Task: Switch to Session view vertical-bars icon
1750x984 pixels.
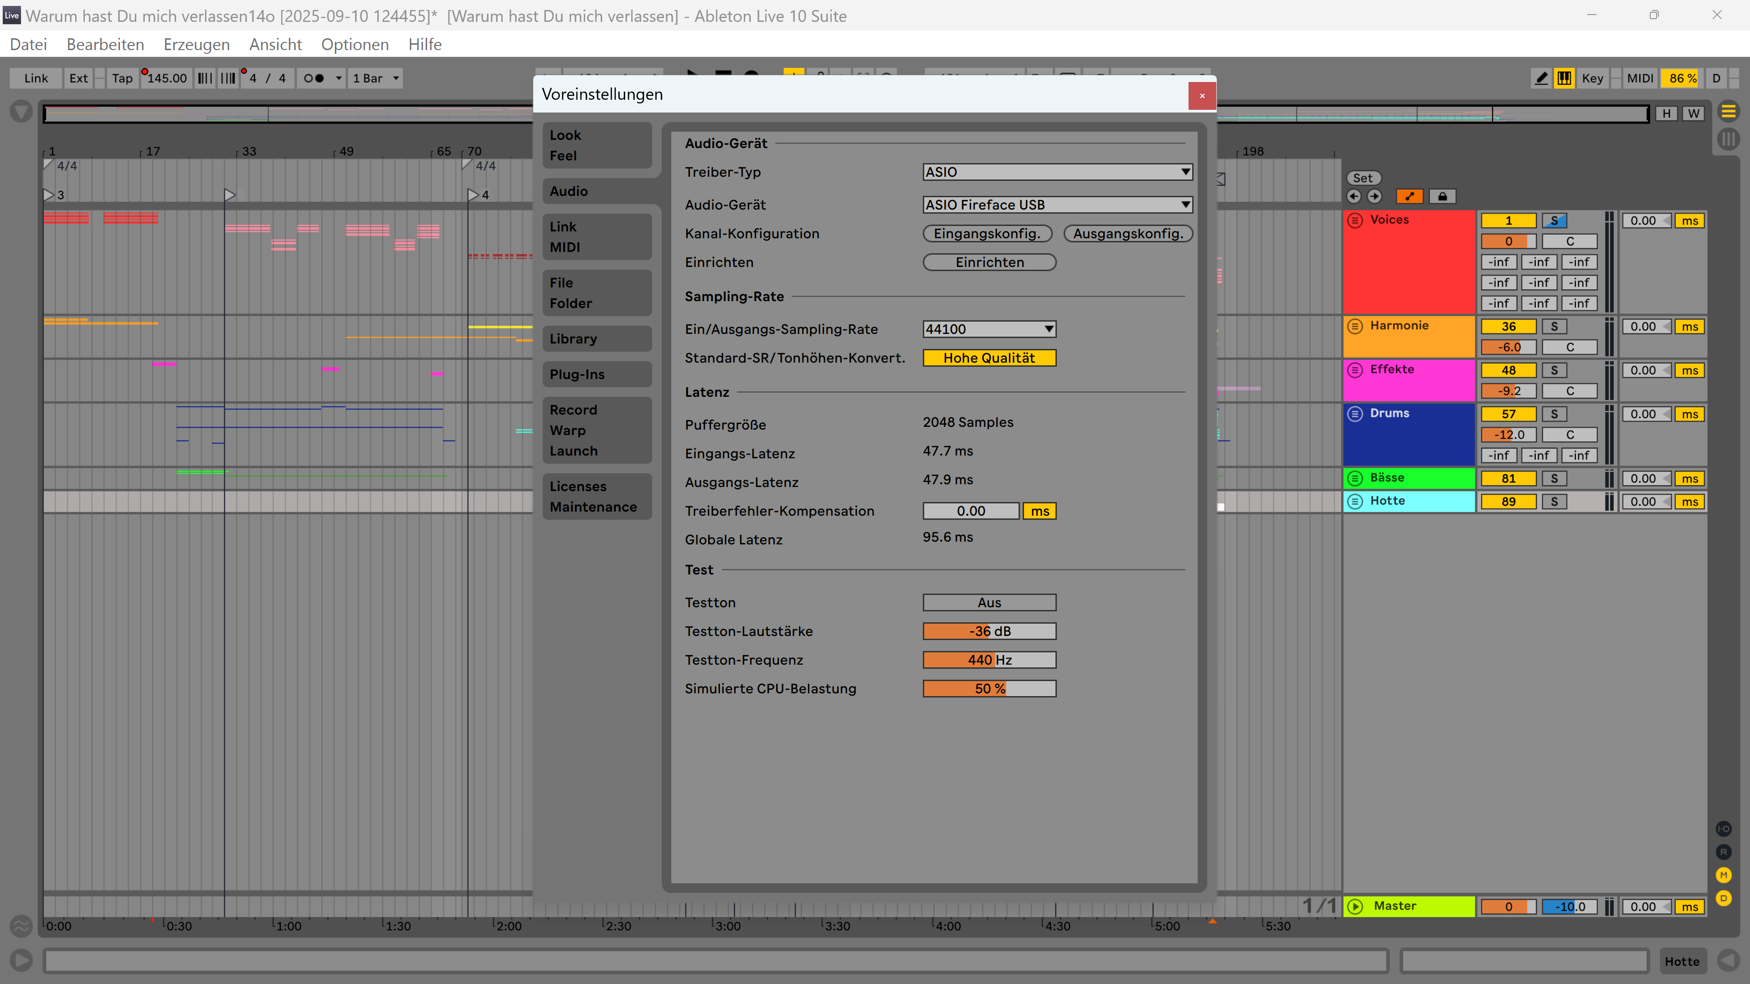Action: (1728, 139)
